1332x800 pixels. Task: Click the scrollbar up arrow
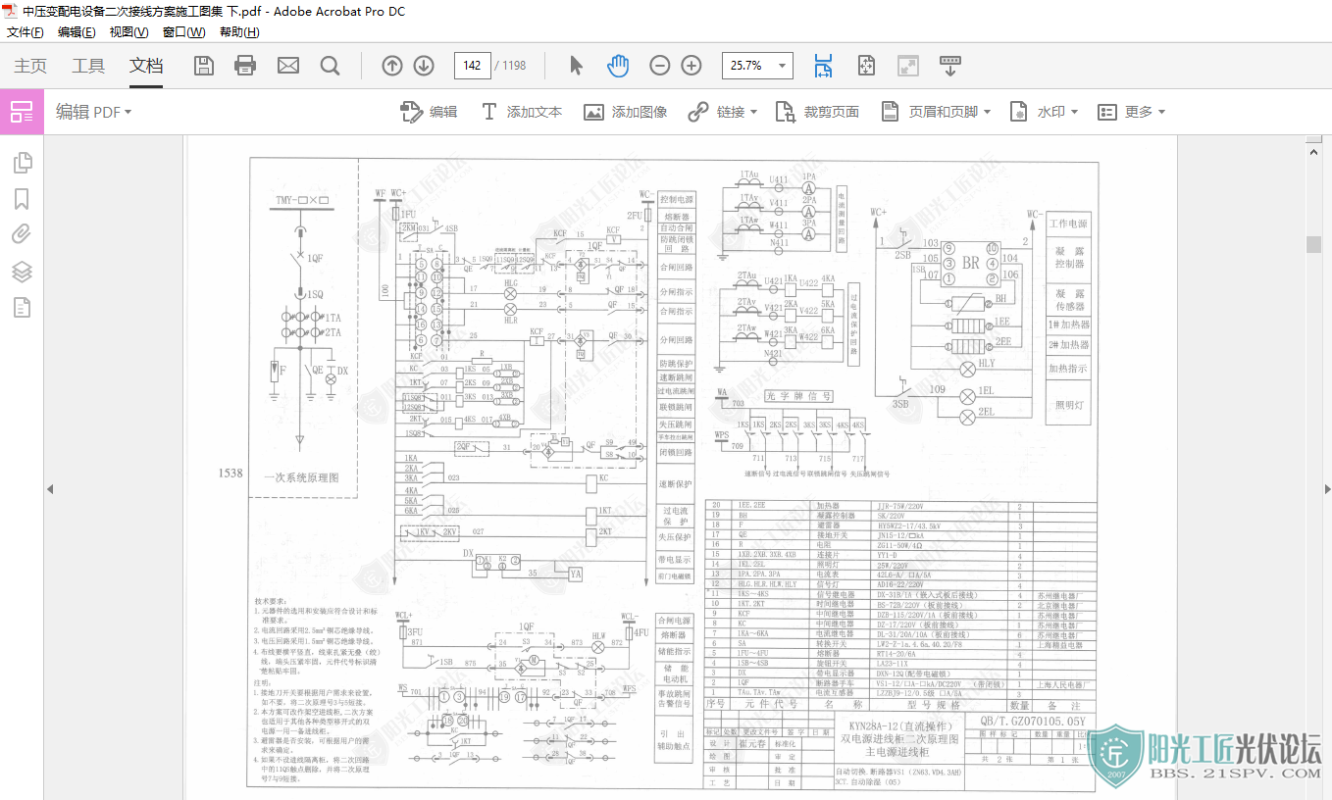click(x=1313, y=150)
